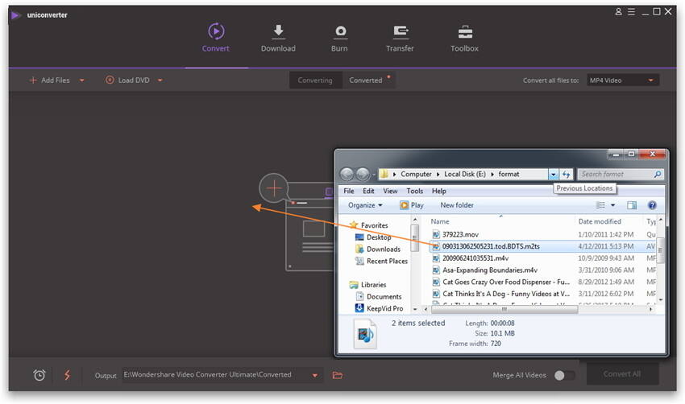Click the Load DVD button
This screenshot has height=404, width=685.
[127, 80]
